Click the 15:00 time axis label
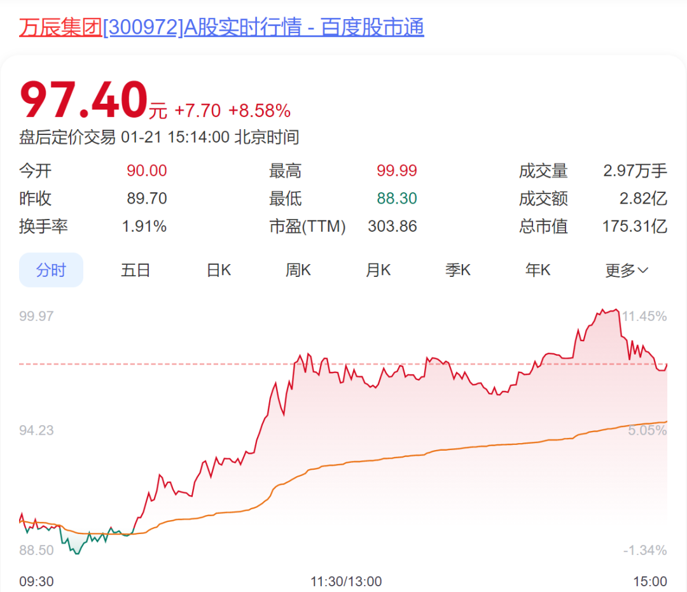The image size is (687, 592). pos(650,581)
